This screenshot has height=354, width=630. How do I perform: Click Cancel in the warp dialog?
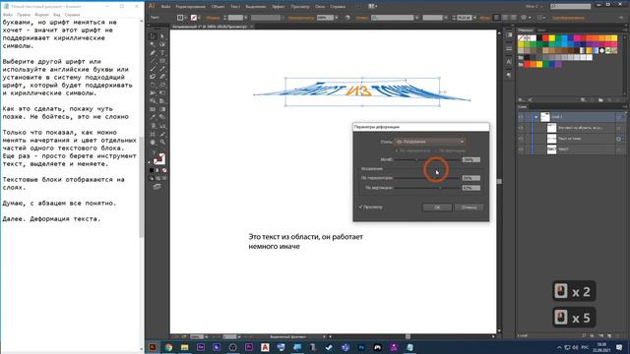469,207
